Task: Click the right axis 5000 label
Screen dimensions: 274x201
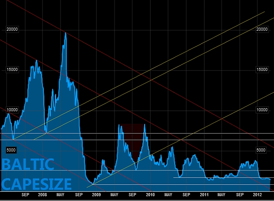Action: tap(261, 150)
